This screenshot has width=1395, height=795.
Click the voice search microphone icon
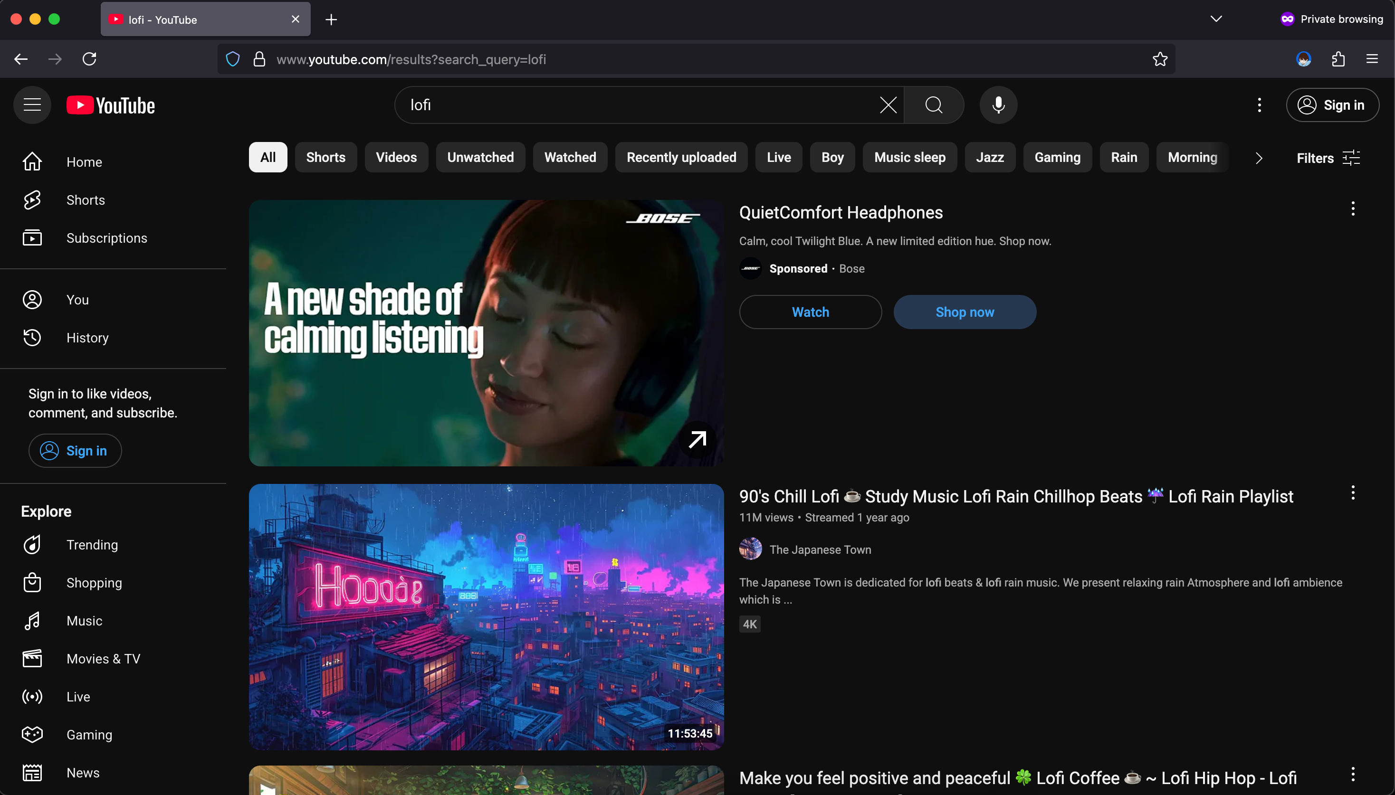[x=998, y=105]
